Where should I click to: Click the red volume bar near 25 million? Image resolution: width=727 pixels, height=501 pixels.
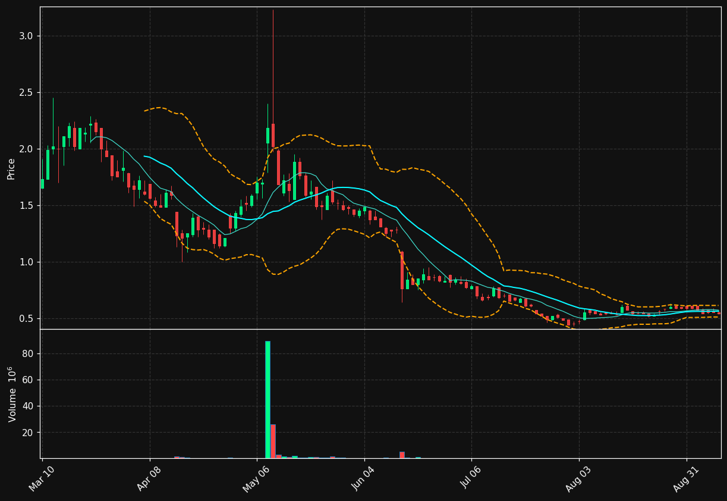click(x=273, y=441)
